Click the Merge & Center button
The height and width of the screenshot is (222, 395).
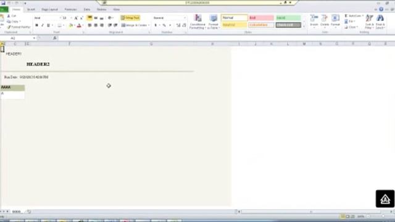tap(135, 25)
